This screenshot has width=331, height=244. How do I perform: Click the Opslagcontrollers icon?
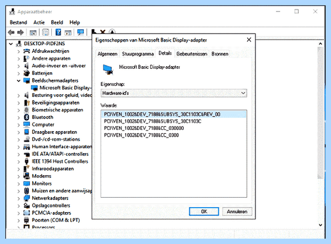click(26, 205)
